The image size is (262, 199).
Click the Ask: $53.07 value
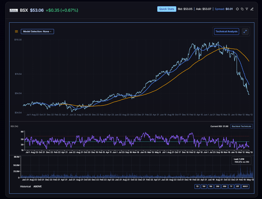(x=203, y=9)
